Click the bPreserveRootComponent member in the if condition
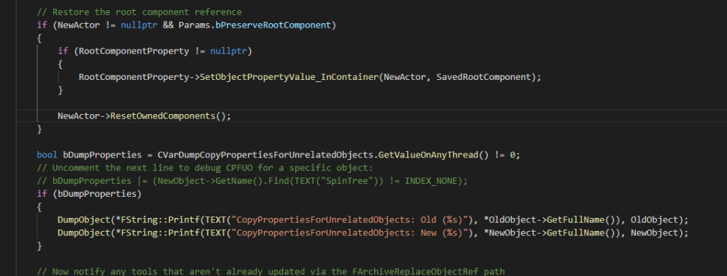The height and width of the screenshot is (276, 727). pos(273,25)
